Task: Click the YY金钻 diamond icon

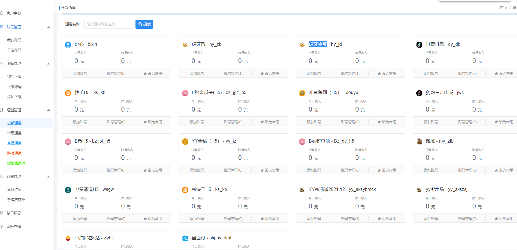Action: tap(185, 141)
